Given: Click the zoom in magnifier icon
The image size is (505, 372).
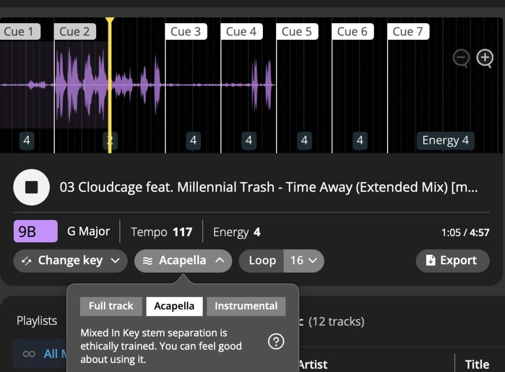Looking at the screenshot, I should point(485,59).
